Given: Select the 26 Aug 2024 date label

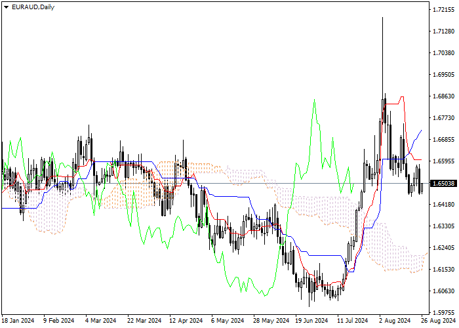Looking at the screenshot, I should point(438,321).
